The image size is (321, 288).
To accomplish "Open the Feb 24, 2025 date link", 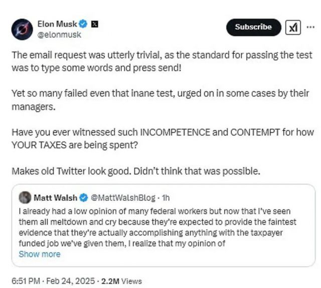I will click(71, 281).
